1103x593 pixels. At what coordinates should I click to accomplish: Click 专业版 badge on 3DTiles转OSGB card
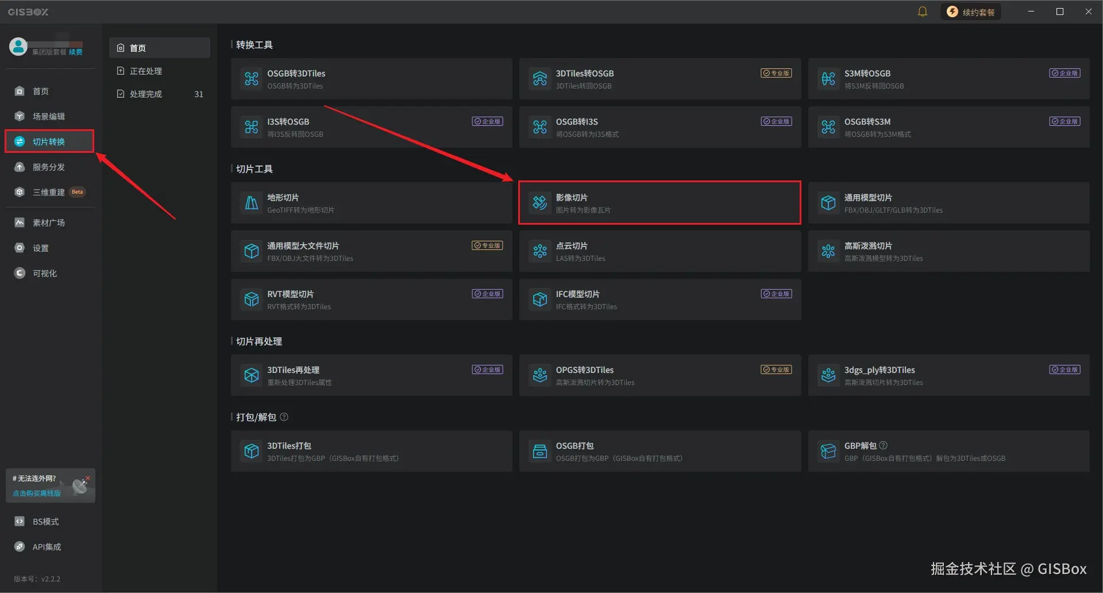[x=776, y=73]
